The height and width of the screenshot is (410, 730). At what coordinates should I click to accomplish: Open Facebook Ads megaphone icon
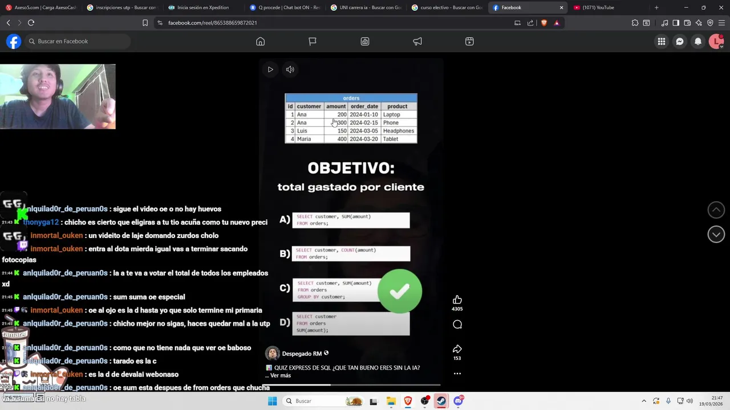[x=417, y=42]
